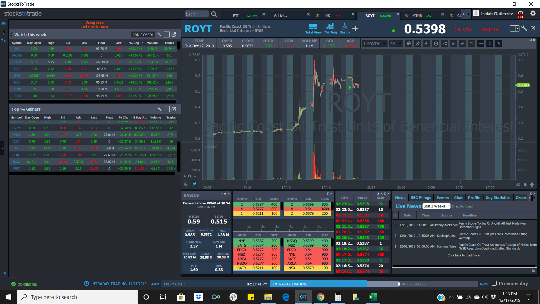Open chart color palette settings
Screen dimensions: 540x304
click(409, 44)
